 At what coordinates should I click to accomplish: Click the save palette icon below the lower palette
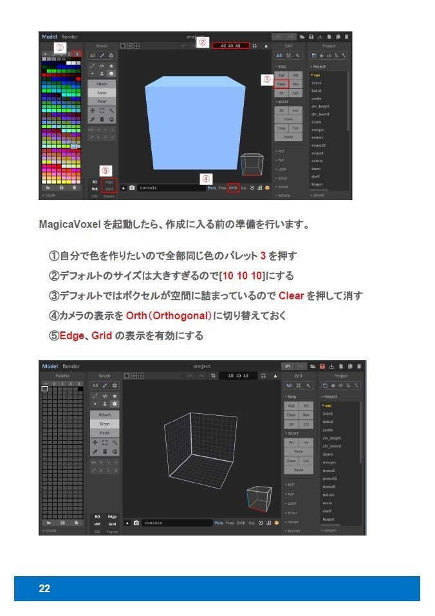(x=62, y=523)
